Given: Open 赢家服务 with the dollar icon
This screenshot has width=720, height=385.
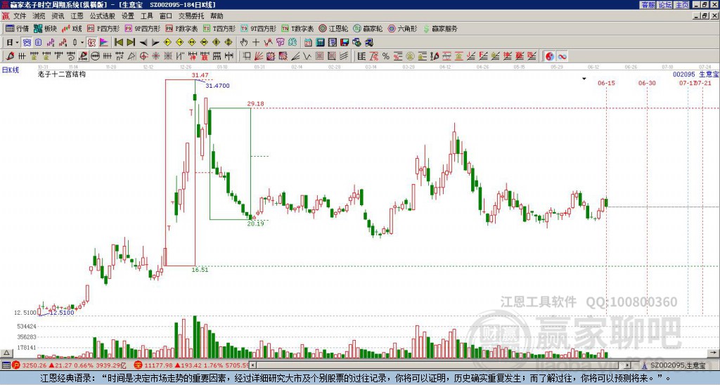Looking at the screenshot, I should coord(440,28).
